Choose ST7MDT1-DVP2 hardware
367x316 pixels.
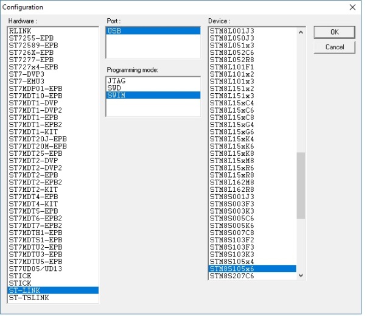[53, 110]
